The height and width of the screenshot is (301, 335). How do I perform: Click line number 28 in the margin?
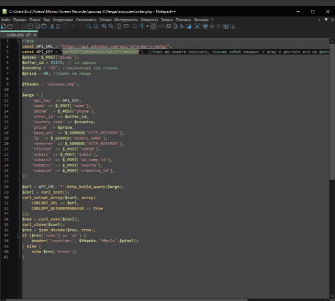tap(7, 186)
